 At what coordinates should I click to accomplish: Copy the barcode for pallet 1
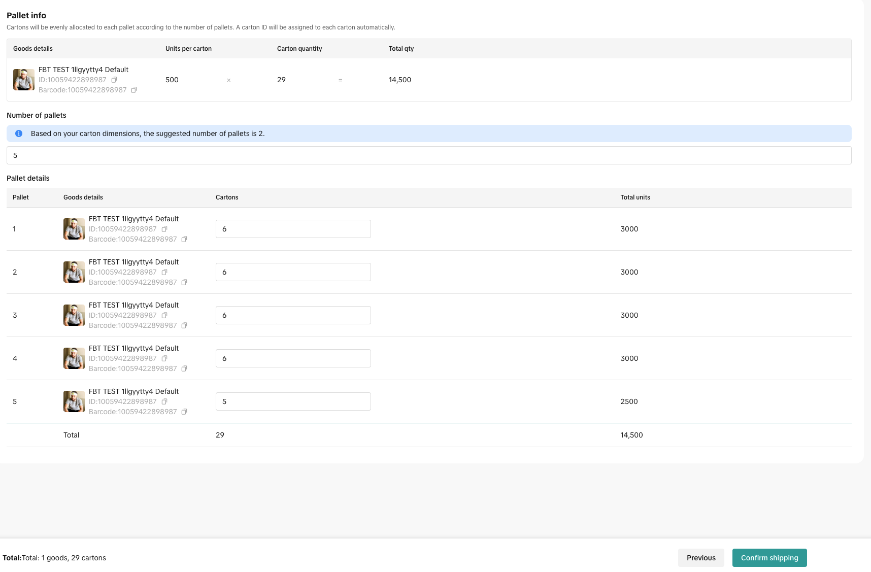pos(184,239)
